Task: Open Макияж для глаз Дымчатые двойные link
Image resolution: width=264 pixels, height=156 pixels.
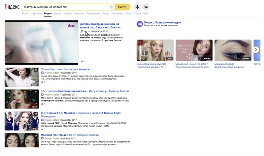Action: pos(230,65)
